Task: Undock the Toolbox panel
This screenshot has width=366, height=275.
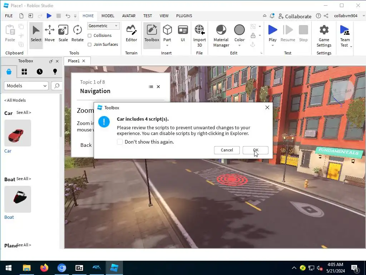Action: [51, 61]
